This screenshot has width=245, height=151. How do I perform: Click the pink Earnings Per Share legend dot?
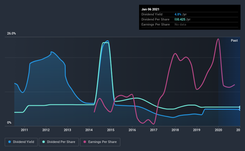click(x=85, y=142)
